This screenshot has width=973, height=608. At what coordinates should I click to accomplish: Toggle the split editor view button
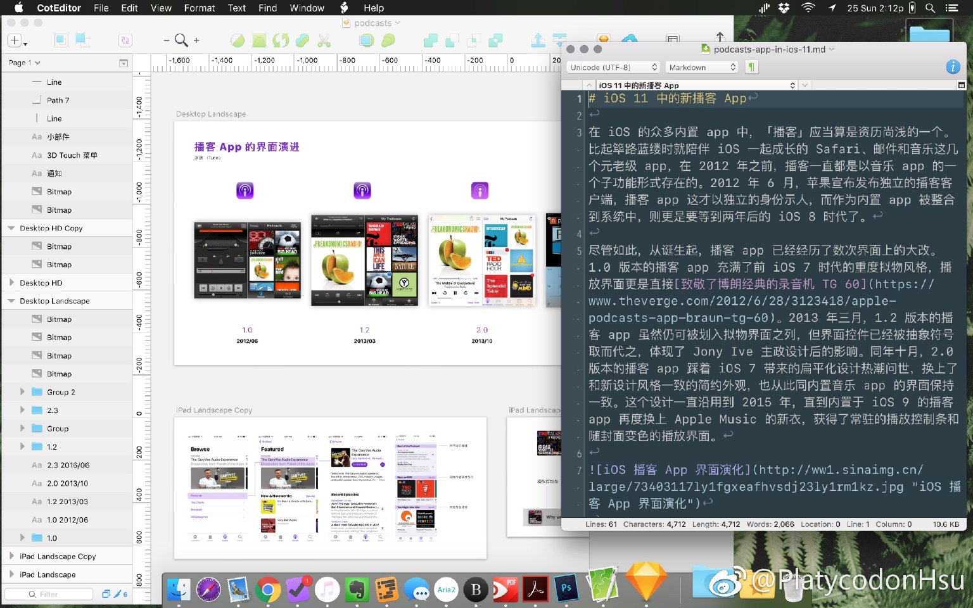(x=961, y=85)
